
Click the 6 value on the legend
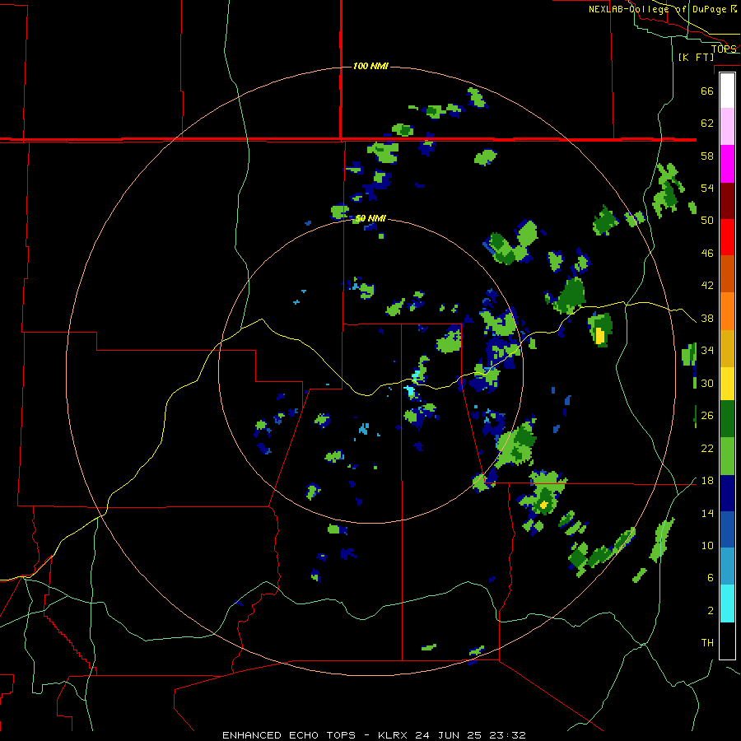click(x=711, y=578)
